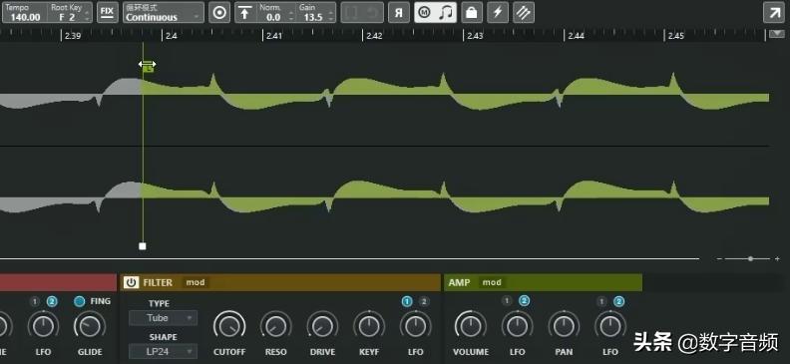Click the lock icon in toolbar
This screenshot has height=364, width=790.
[x=472, y=13]
